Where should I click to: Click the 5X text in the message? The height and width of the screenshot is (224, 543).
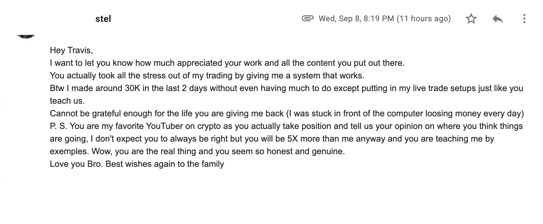pos(292,139)
